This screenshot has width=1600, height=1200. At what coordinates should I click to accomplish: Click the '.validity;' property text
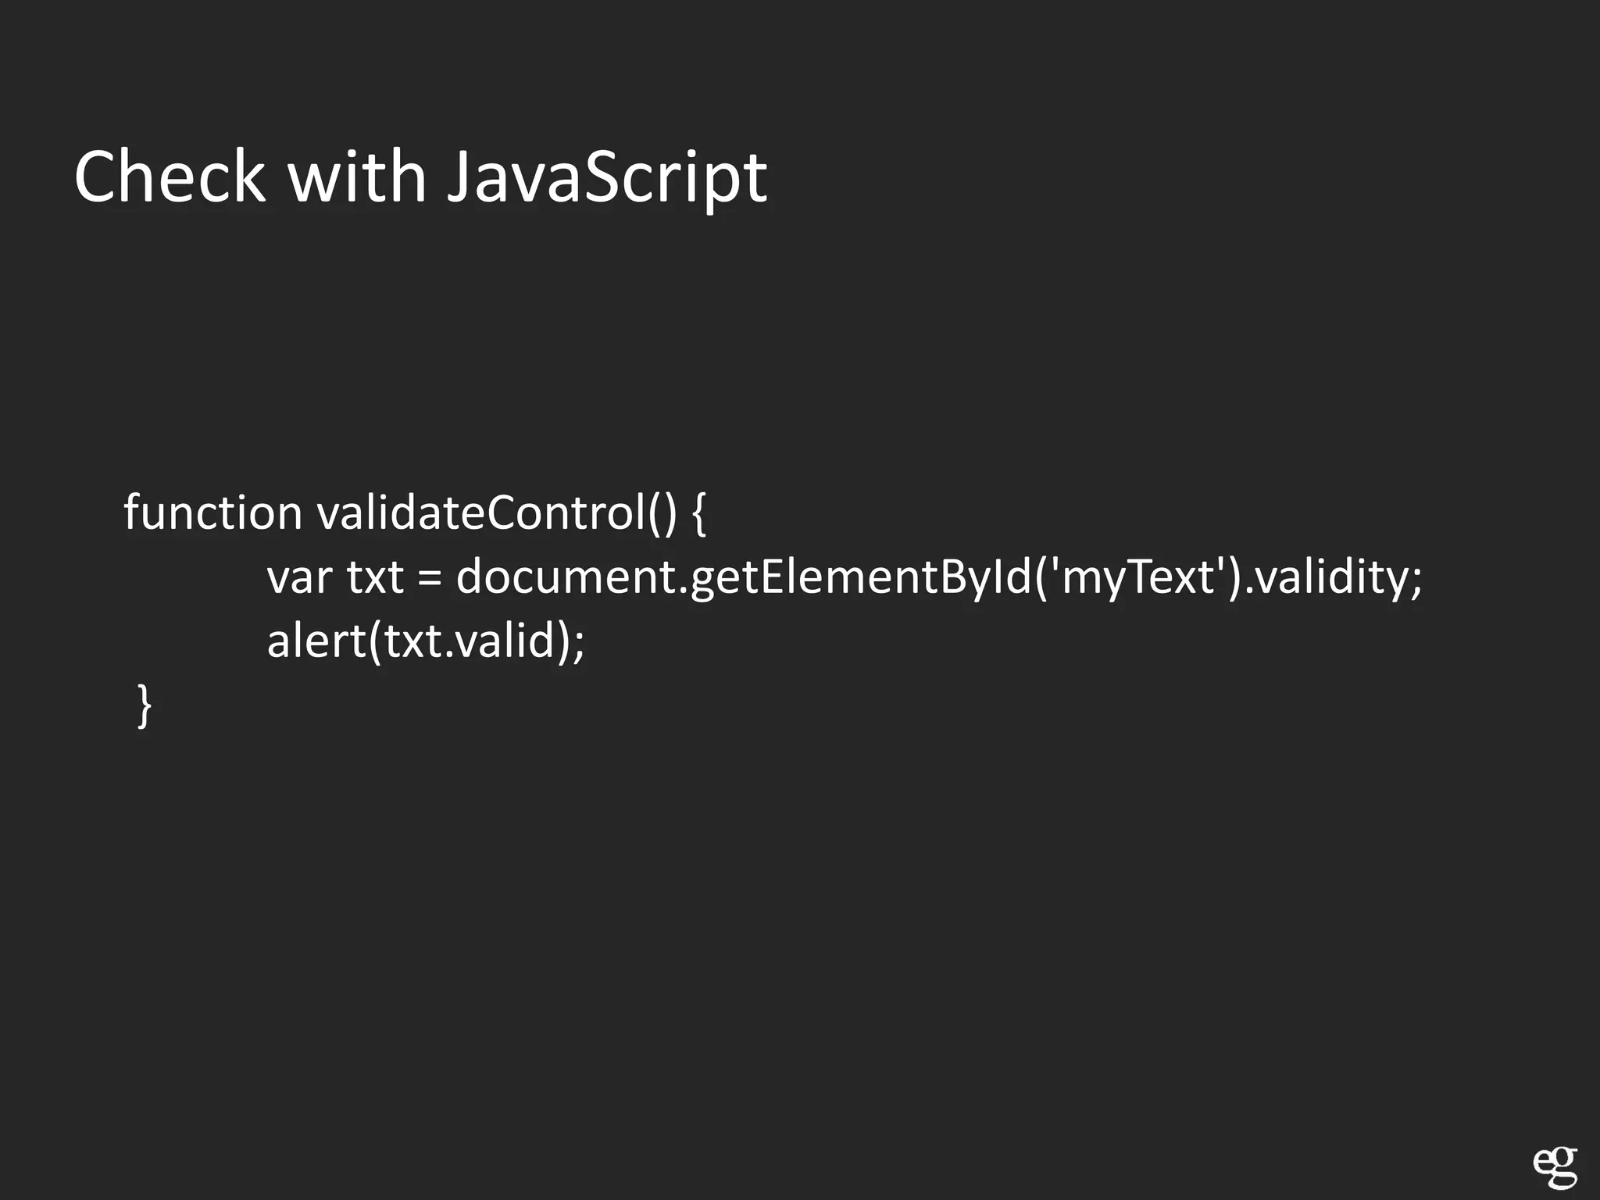(1333, 577)
